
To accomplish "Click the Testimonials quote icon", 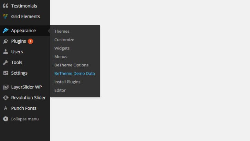I will (6, 6).
